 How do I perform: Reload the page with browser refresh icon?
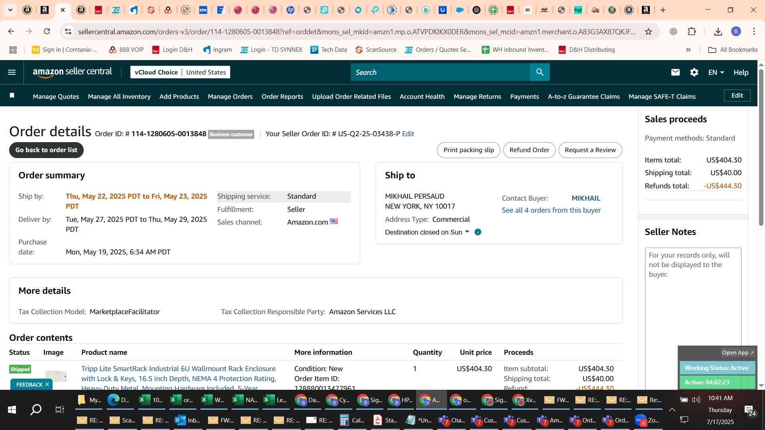point(47,31)
